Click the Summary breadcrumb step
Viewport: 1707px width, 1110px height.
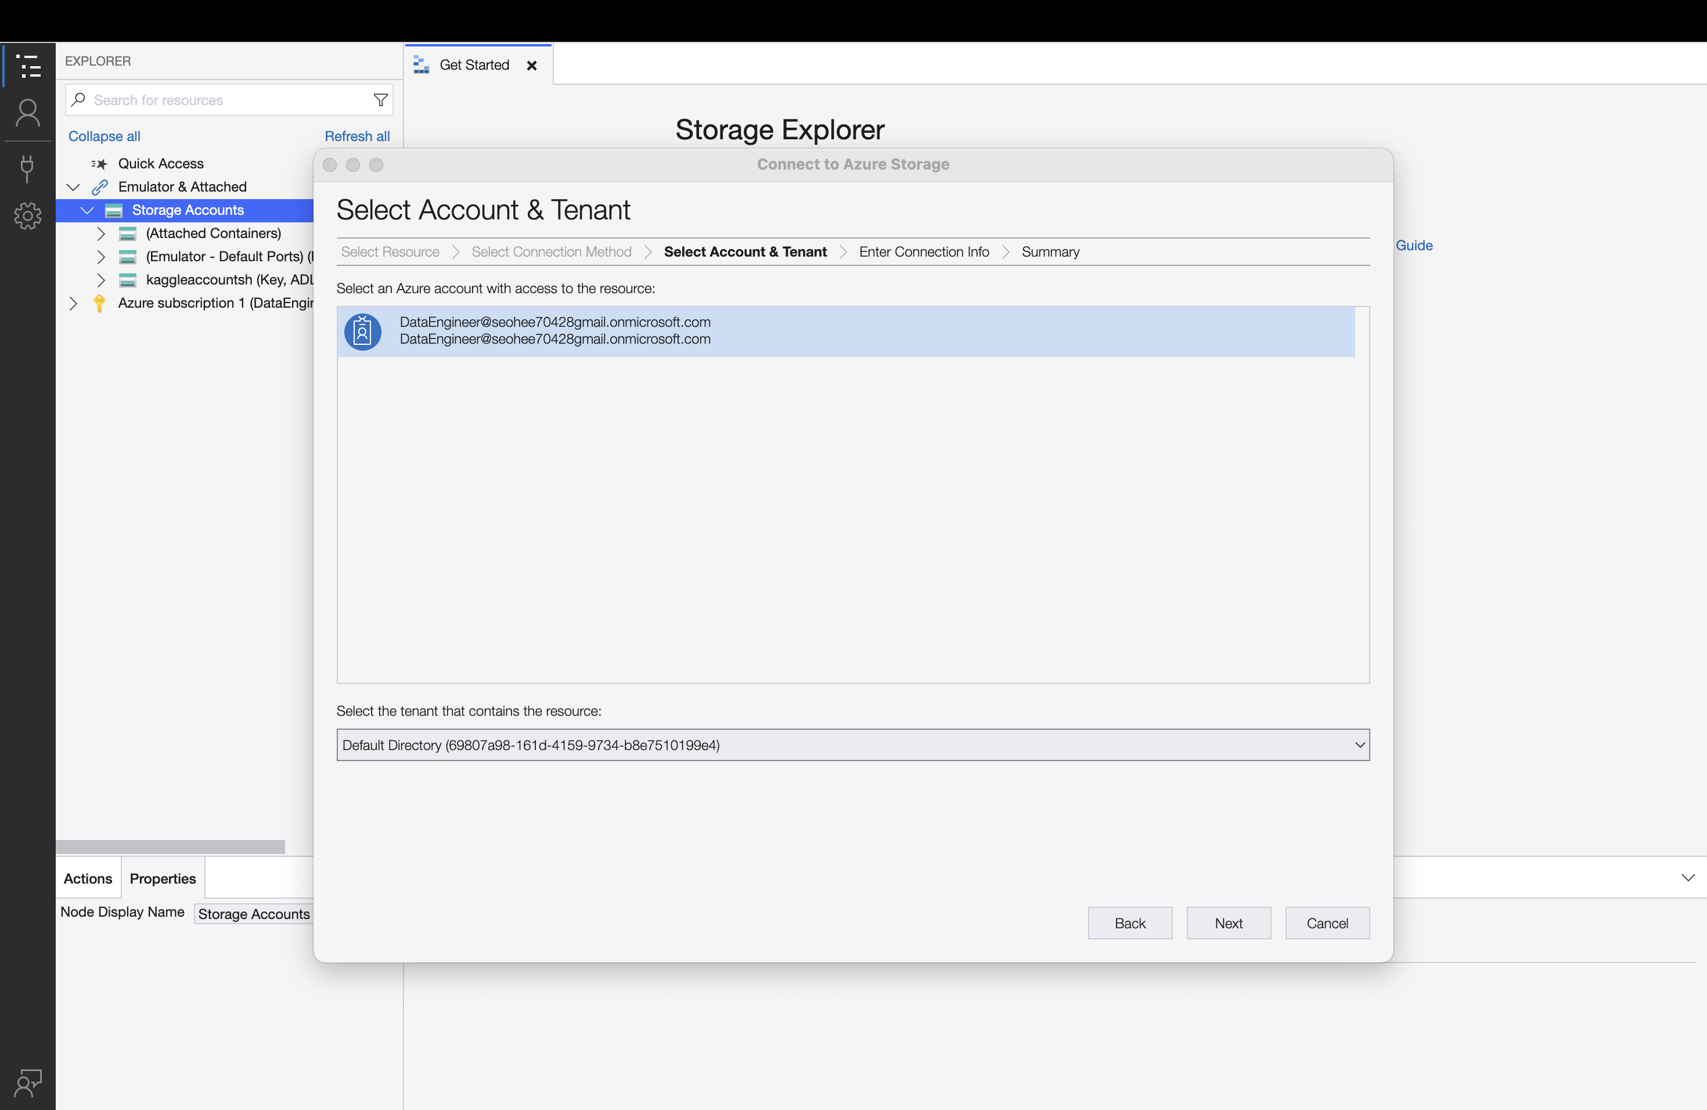coord(1050,253)
